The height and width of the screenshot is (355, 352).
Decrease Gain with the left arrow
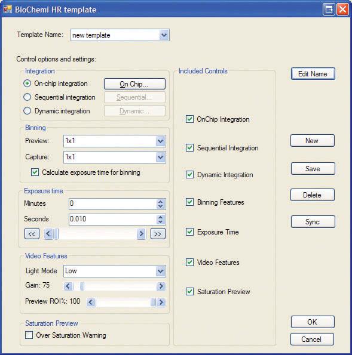[68, 286]
